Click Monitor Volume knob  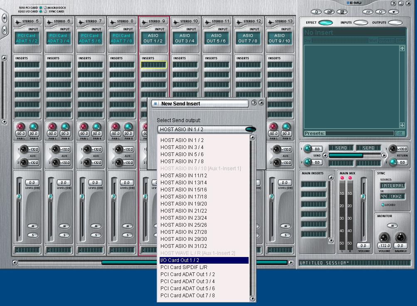(384, 237)
